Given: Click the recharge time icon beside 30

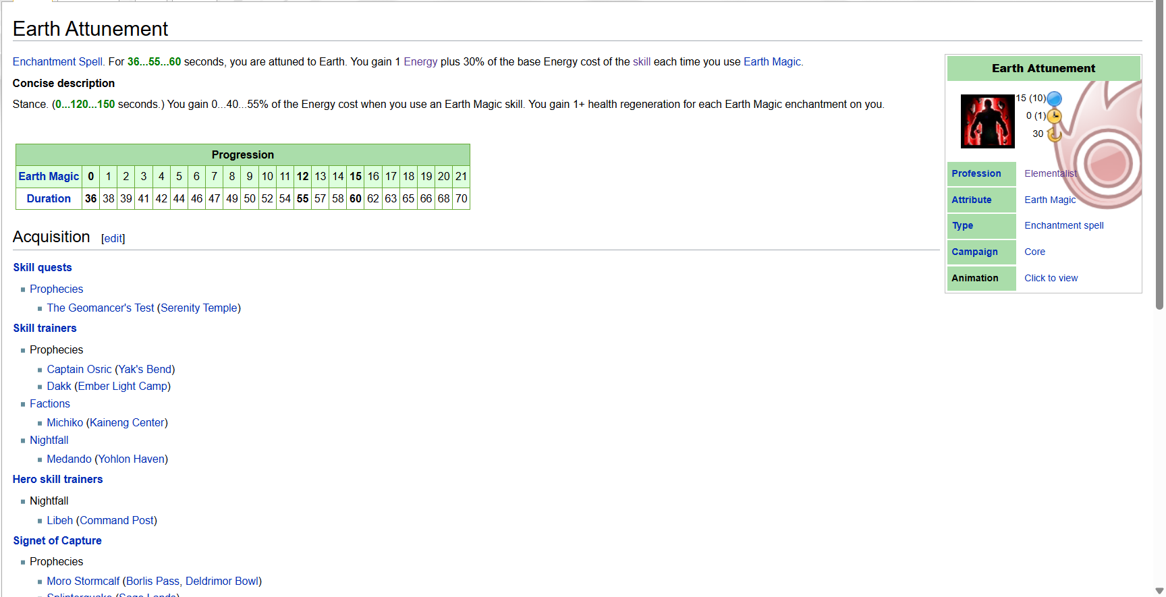Looking at the screenshot, I should pos(1054,134).
